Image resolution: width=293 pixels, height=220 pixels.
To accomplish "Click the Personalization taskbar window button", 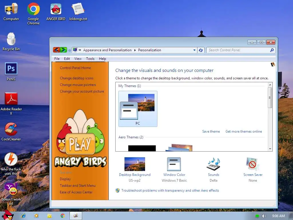I will [76, 216].
